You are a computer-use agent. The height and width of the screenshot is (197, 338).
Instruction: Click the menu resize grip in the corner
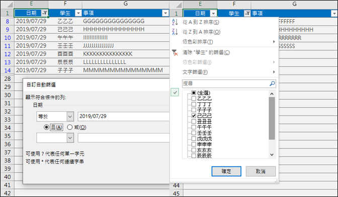pyautogui.click(x=276, y=181)
